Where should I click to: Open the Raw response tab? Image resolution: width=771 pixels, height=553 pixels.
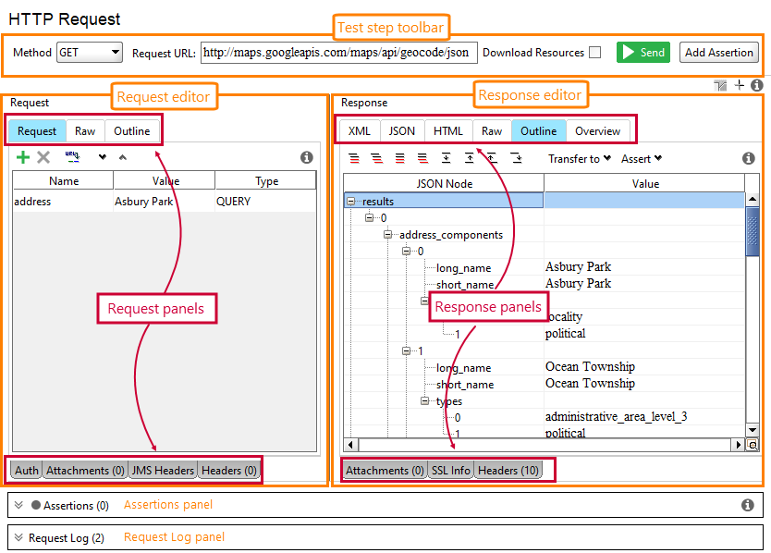click(x=492, y=131)
